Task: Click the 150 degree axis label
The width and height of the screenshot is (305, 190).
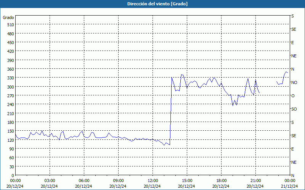Action: 11,131
